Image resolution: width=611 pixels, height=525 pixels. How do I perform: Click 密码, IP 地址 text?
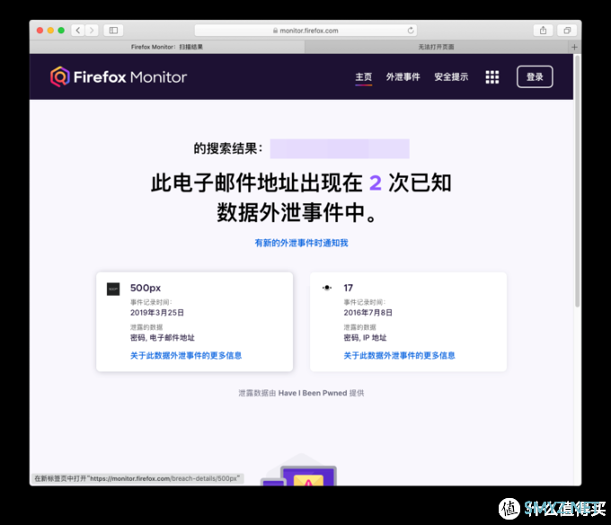(365, 337)
